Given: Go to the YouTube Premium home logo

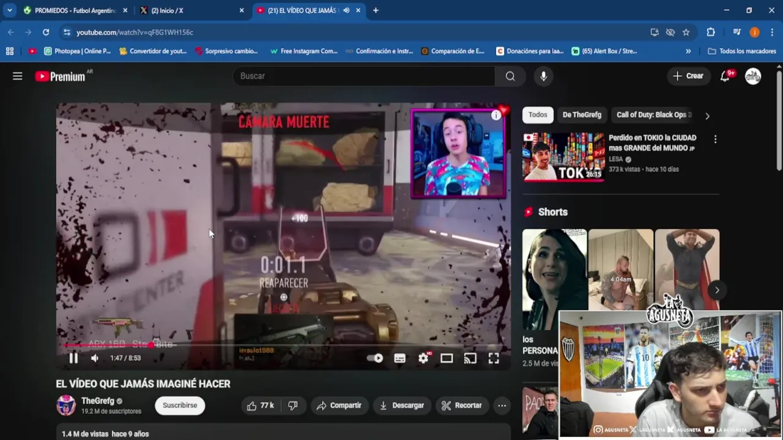Looking at the screenshot, I should click(60, 76).
